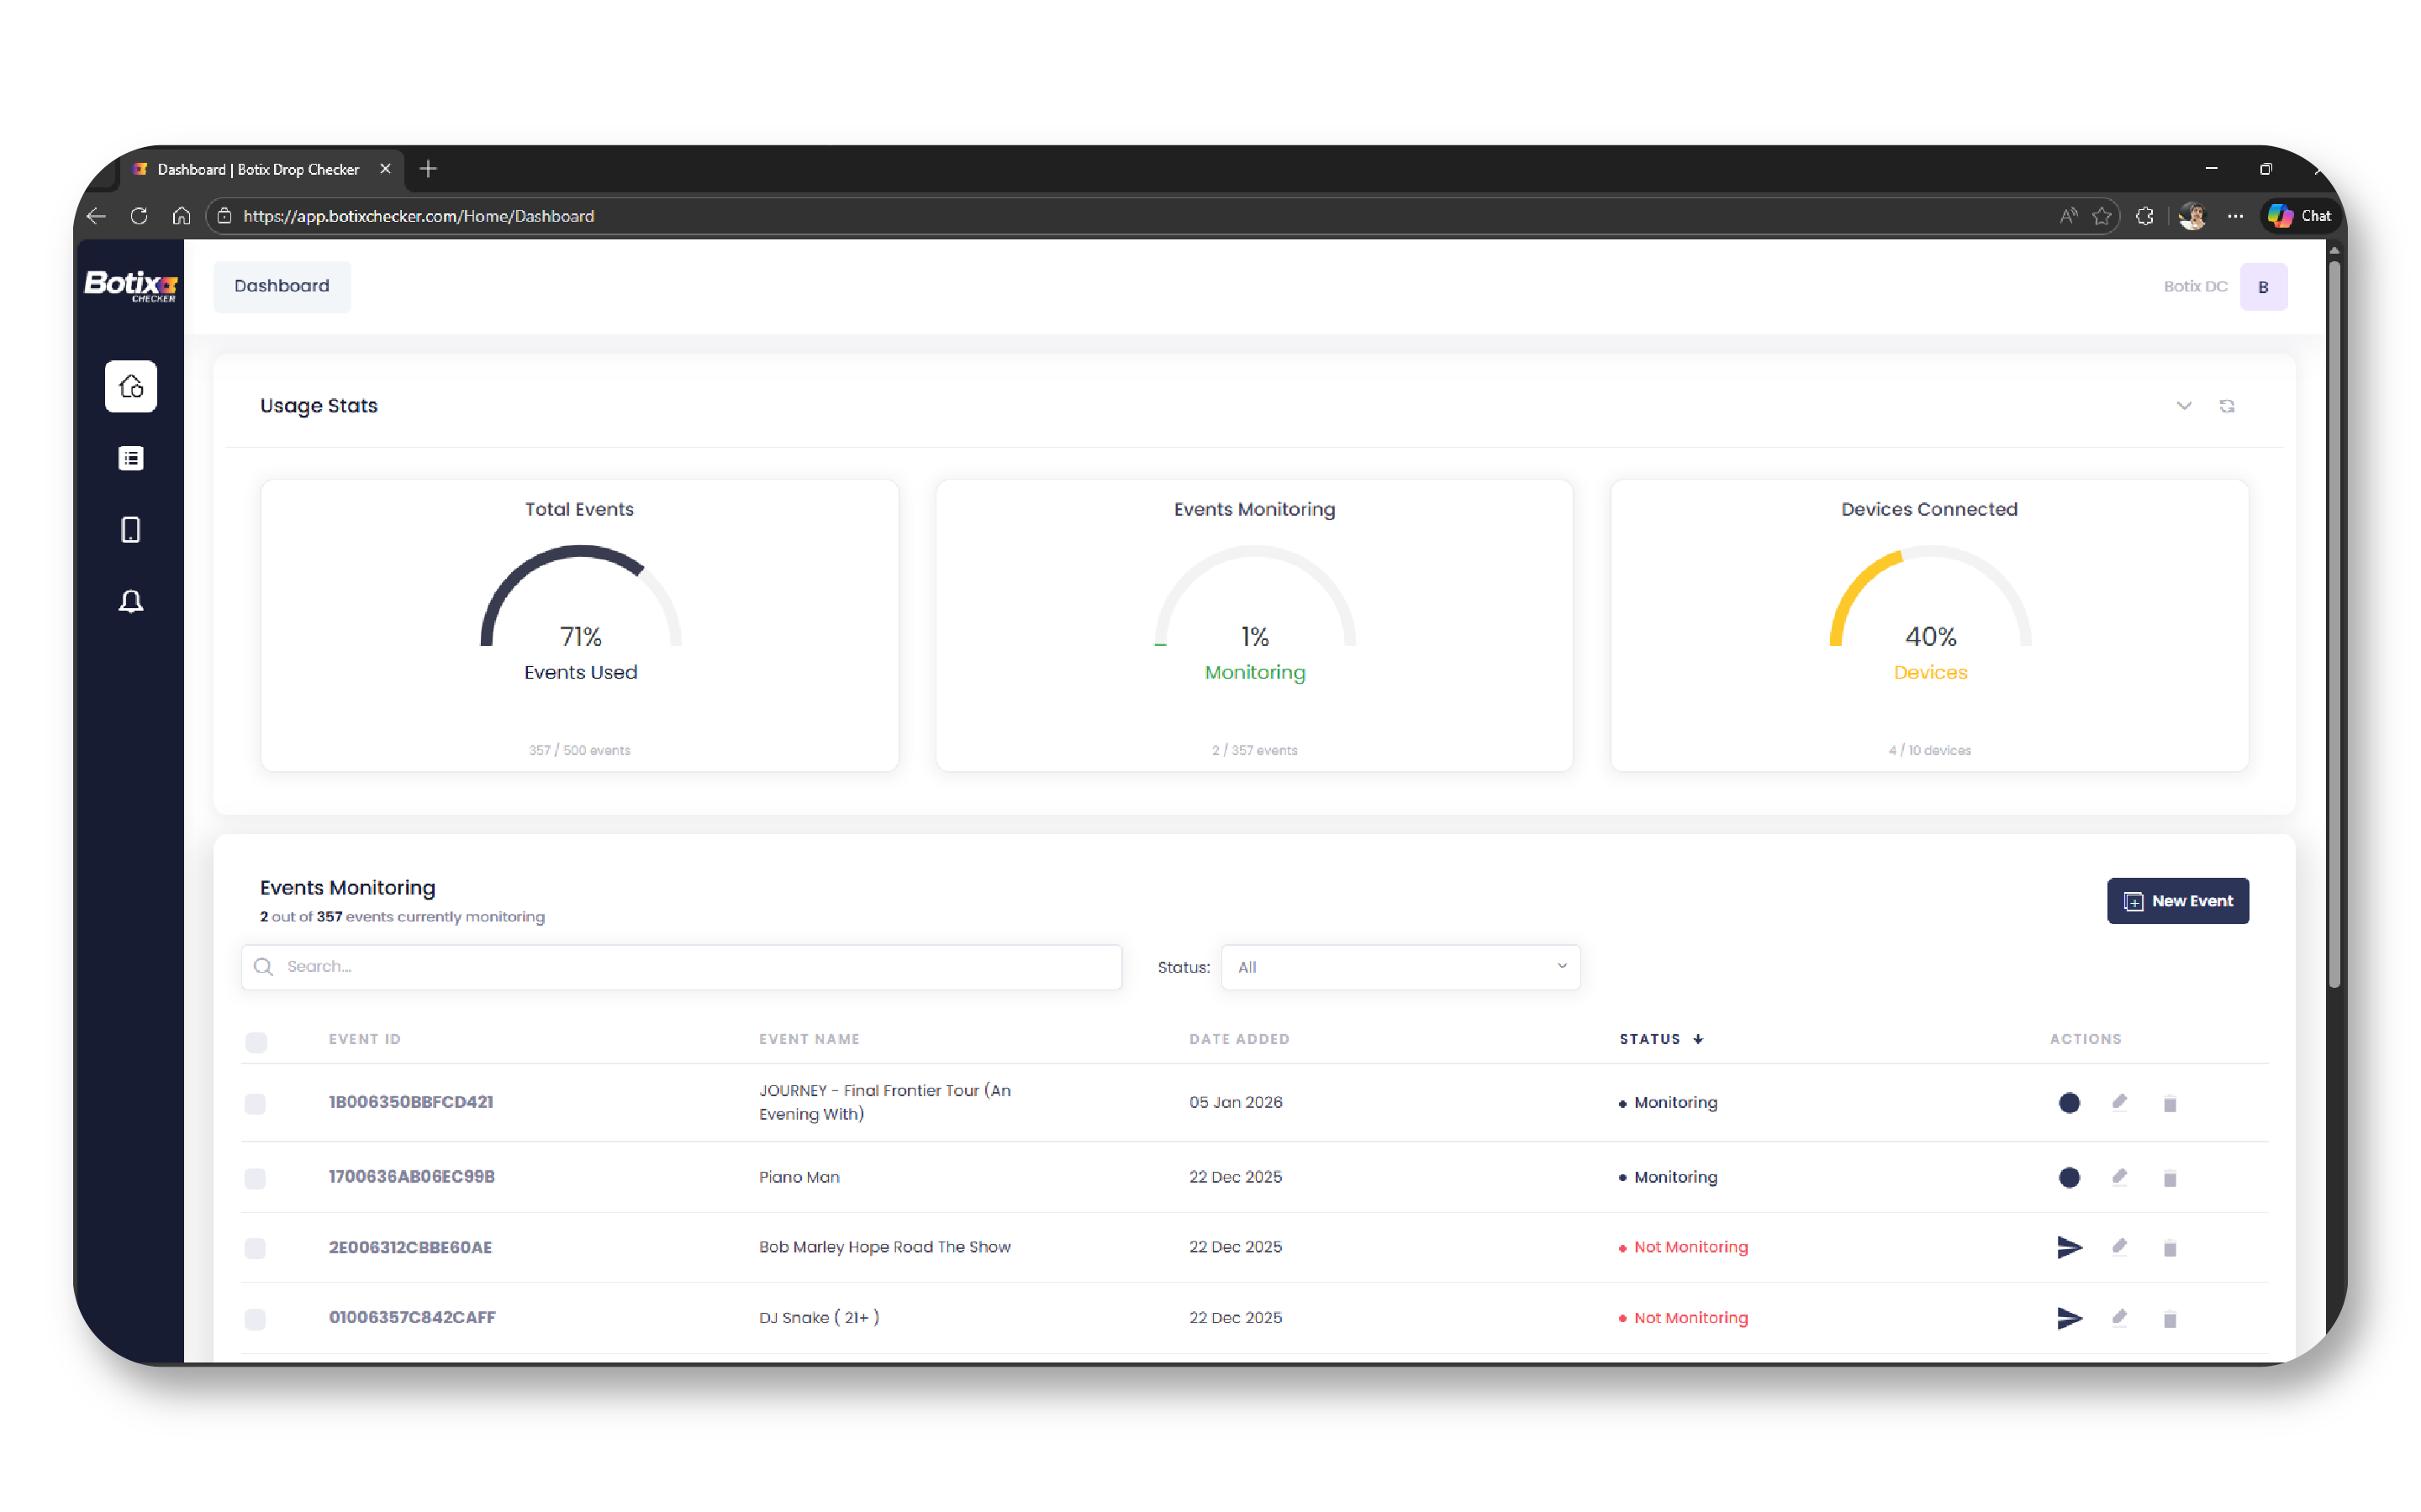Image resolution: width=2421 pixels, height=1512 pixels.
Task: Delete the DJ Snake event using trash icon
Action: (x=2169, y=1318)
